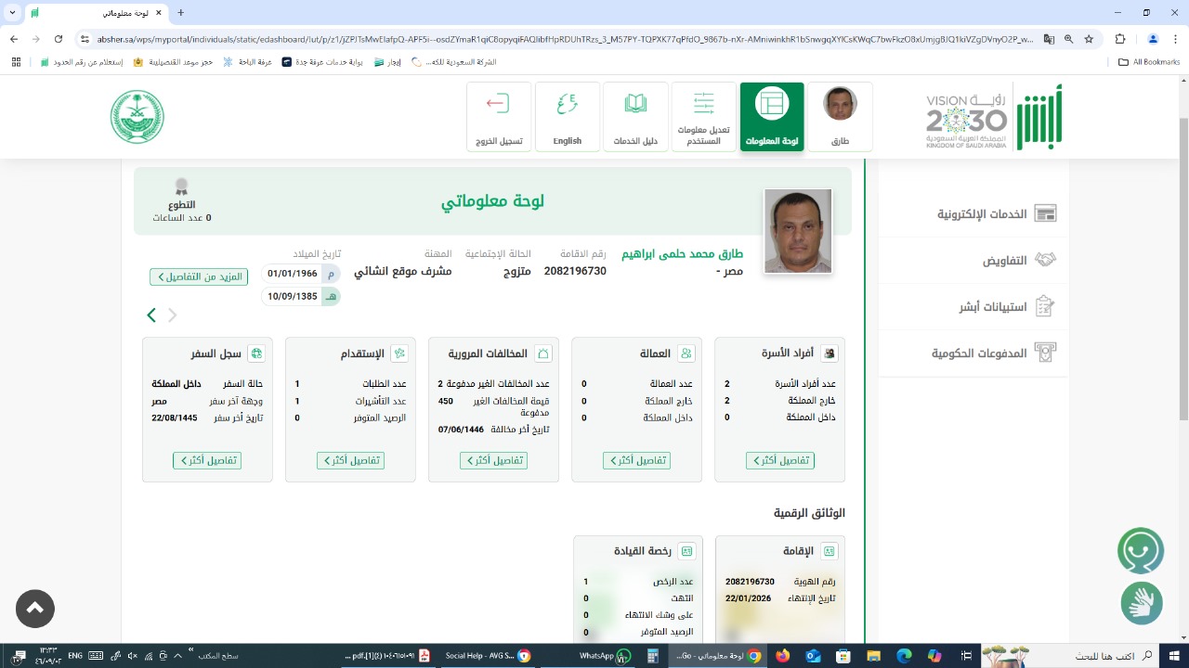Go to next cards with green arrow

pos(151,315)
